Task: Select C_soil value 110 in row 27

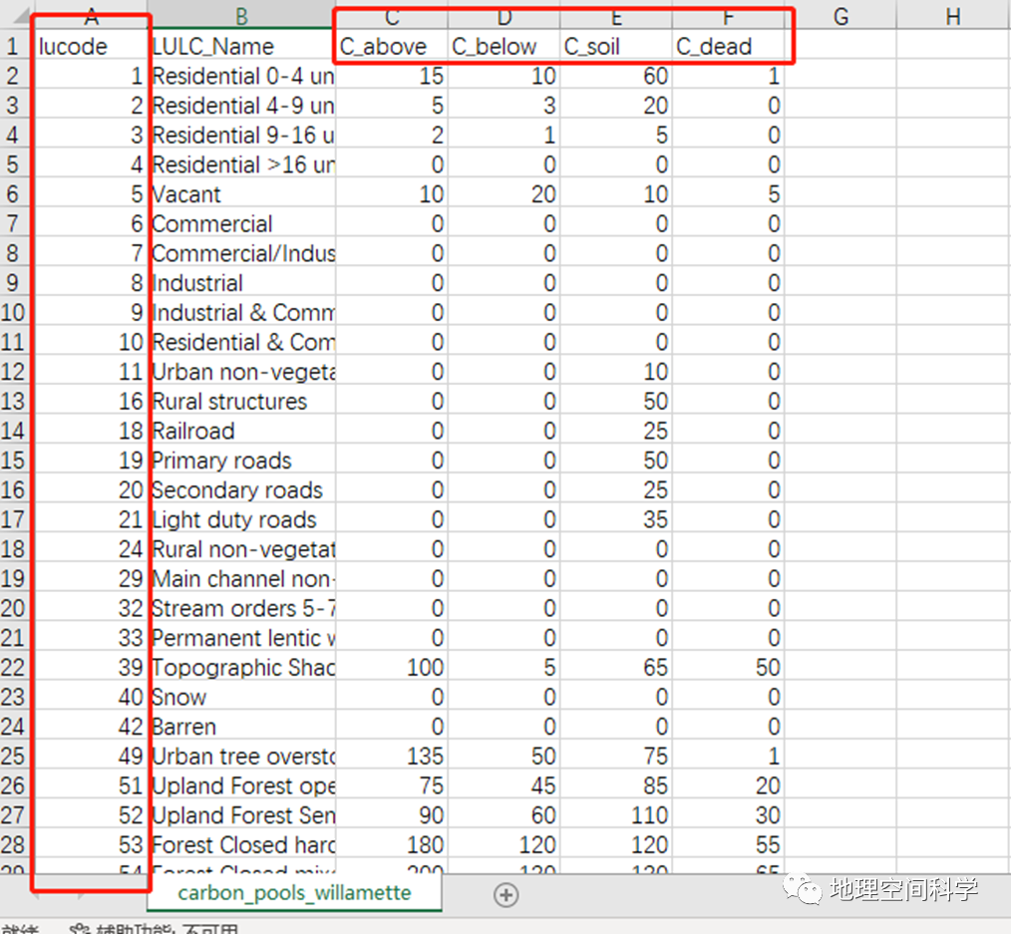Action: pos(616,815)
